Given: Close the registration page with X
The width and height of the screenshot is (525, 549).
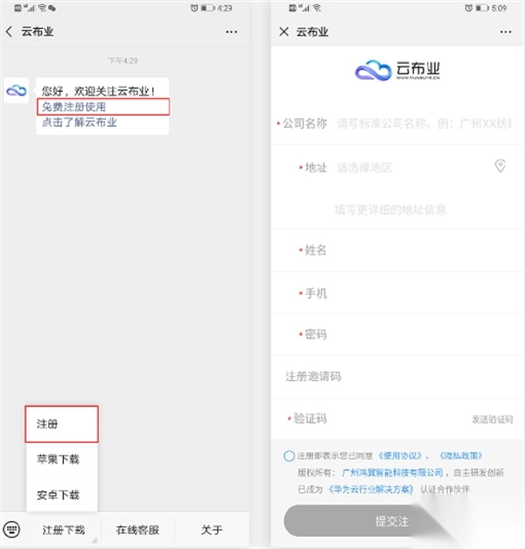Looking at the screenshot, I should click(283, 32).
